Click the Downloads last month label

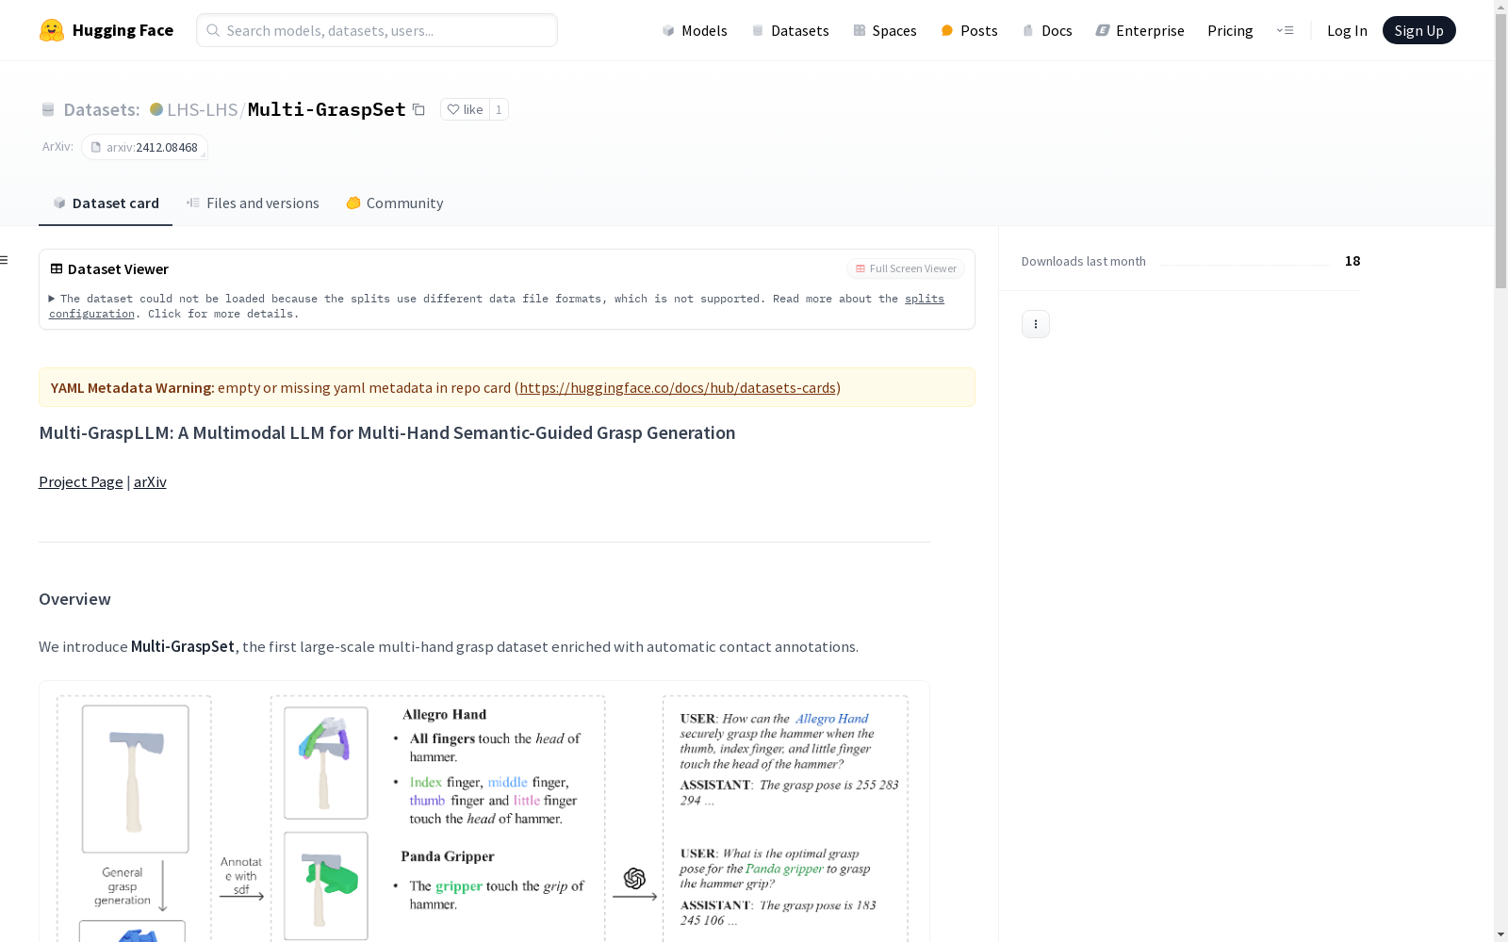point(1084,261)
